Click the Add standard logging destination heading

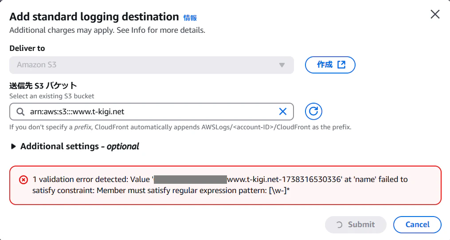click(94, 17)
